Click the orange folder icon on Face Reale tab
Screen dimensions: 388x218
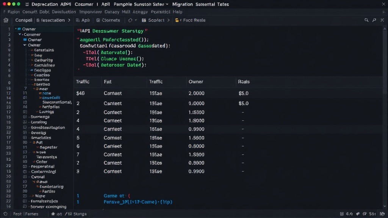point(177,20)
